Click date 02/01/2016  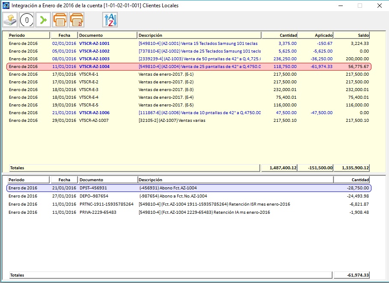(64, 43)
